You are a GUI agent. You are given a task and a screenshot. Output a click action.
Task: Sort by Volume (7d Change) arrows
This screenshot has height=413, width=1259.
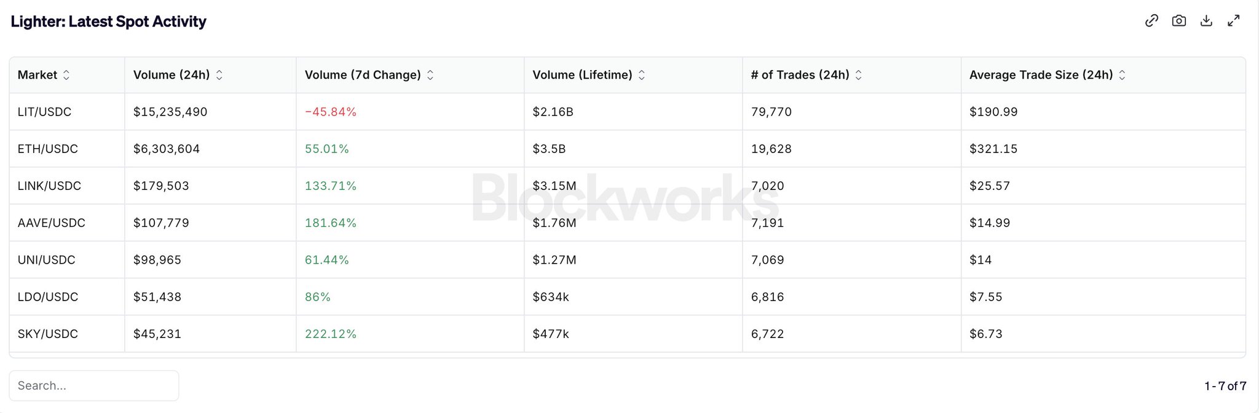[x=430, y=75]
